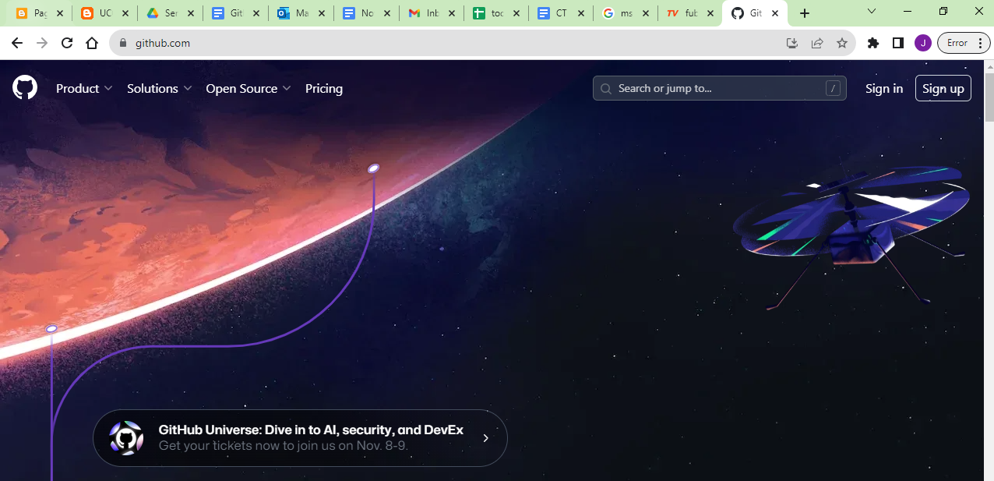Image resolution: width=994 pixels, height=481 pixels.
Task: Close the active GitHub tab
Action: [x=774, y=13]
